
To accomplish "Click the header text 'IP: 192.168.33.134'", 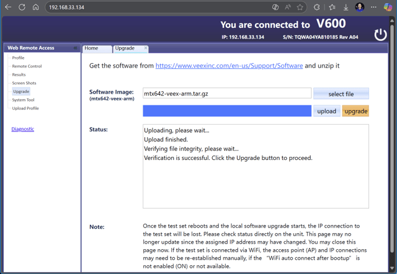I will [x=243, y=37].
